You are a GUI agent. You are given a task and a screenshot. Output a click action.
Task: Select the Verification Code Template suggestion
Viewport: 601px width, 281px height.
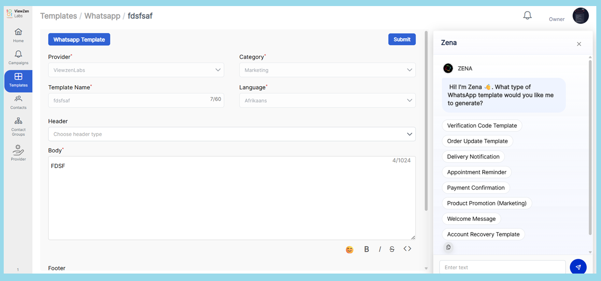(482, 126)
